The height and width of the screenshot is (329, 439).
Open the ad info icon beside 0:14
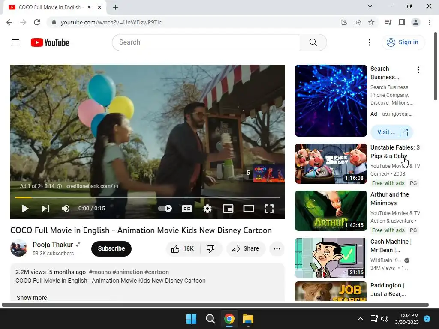coord(59,186)
